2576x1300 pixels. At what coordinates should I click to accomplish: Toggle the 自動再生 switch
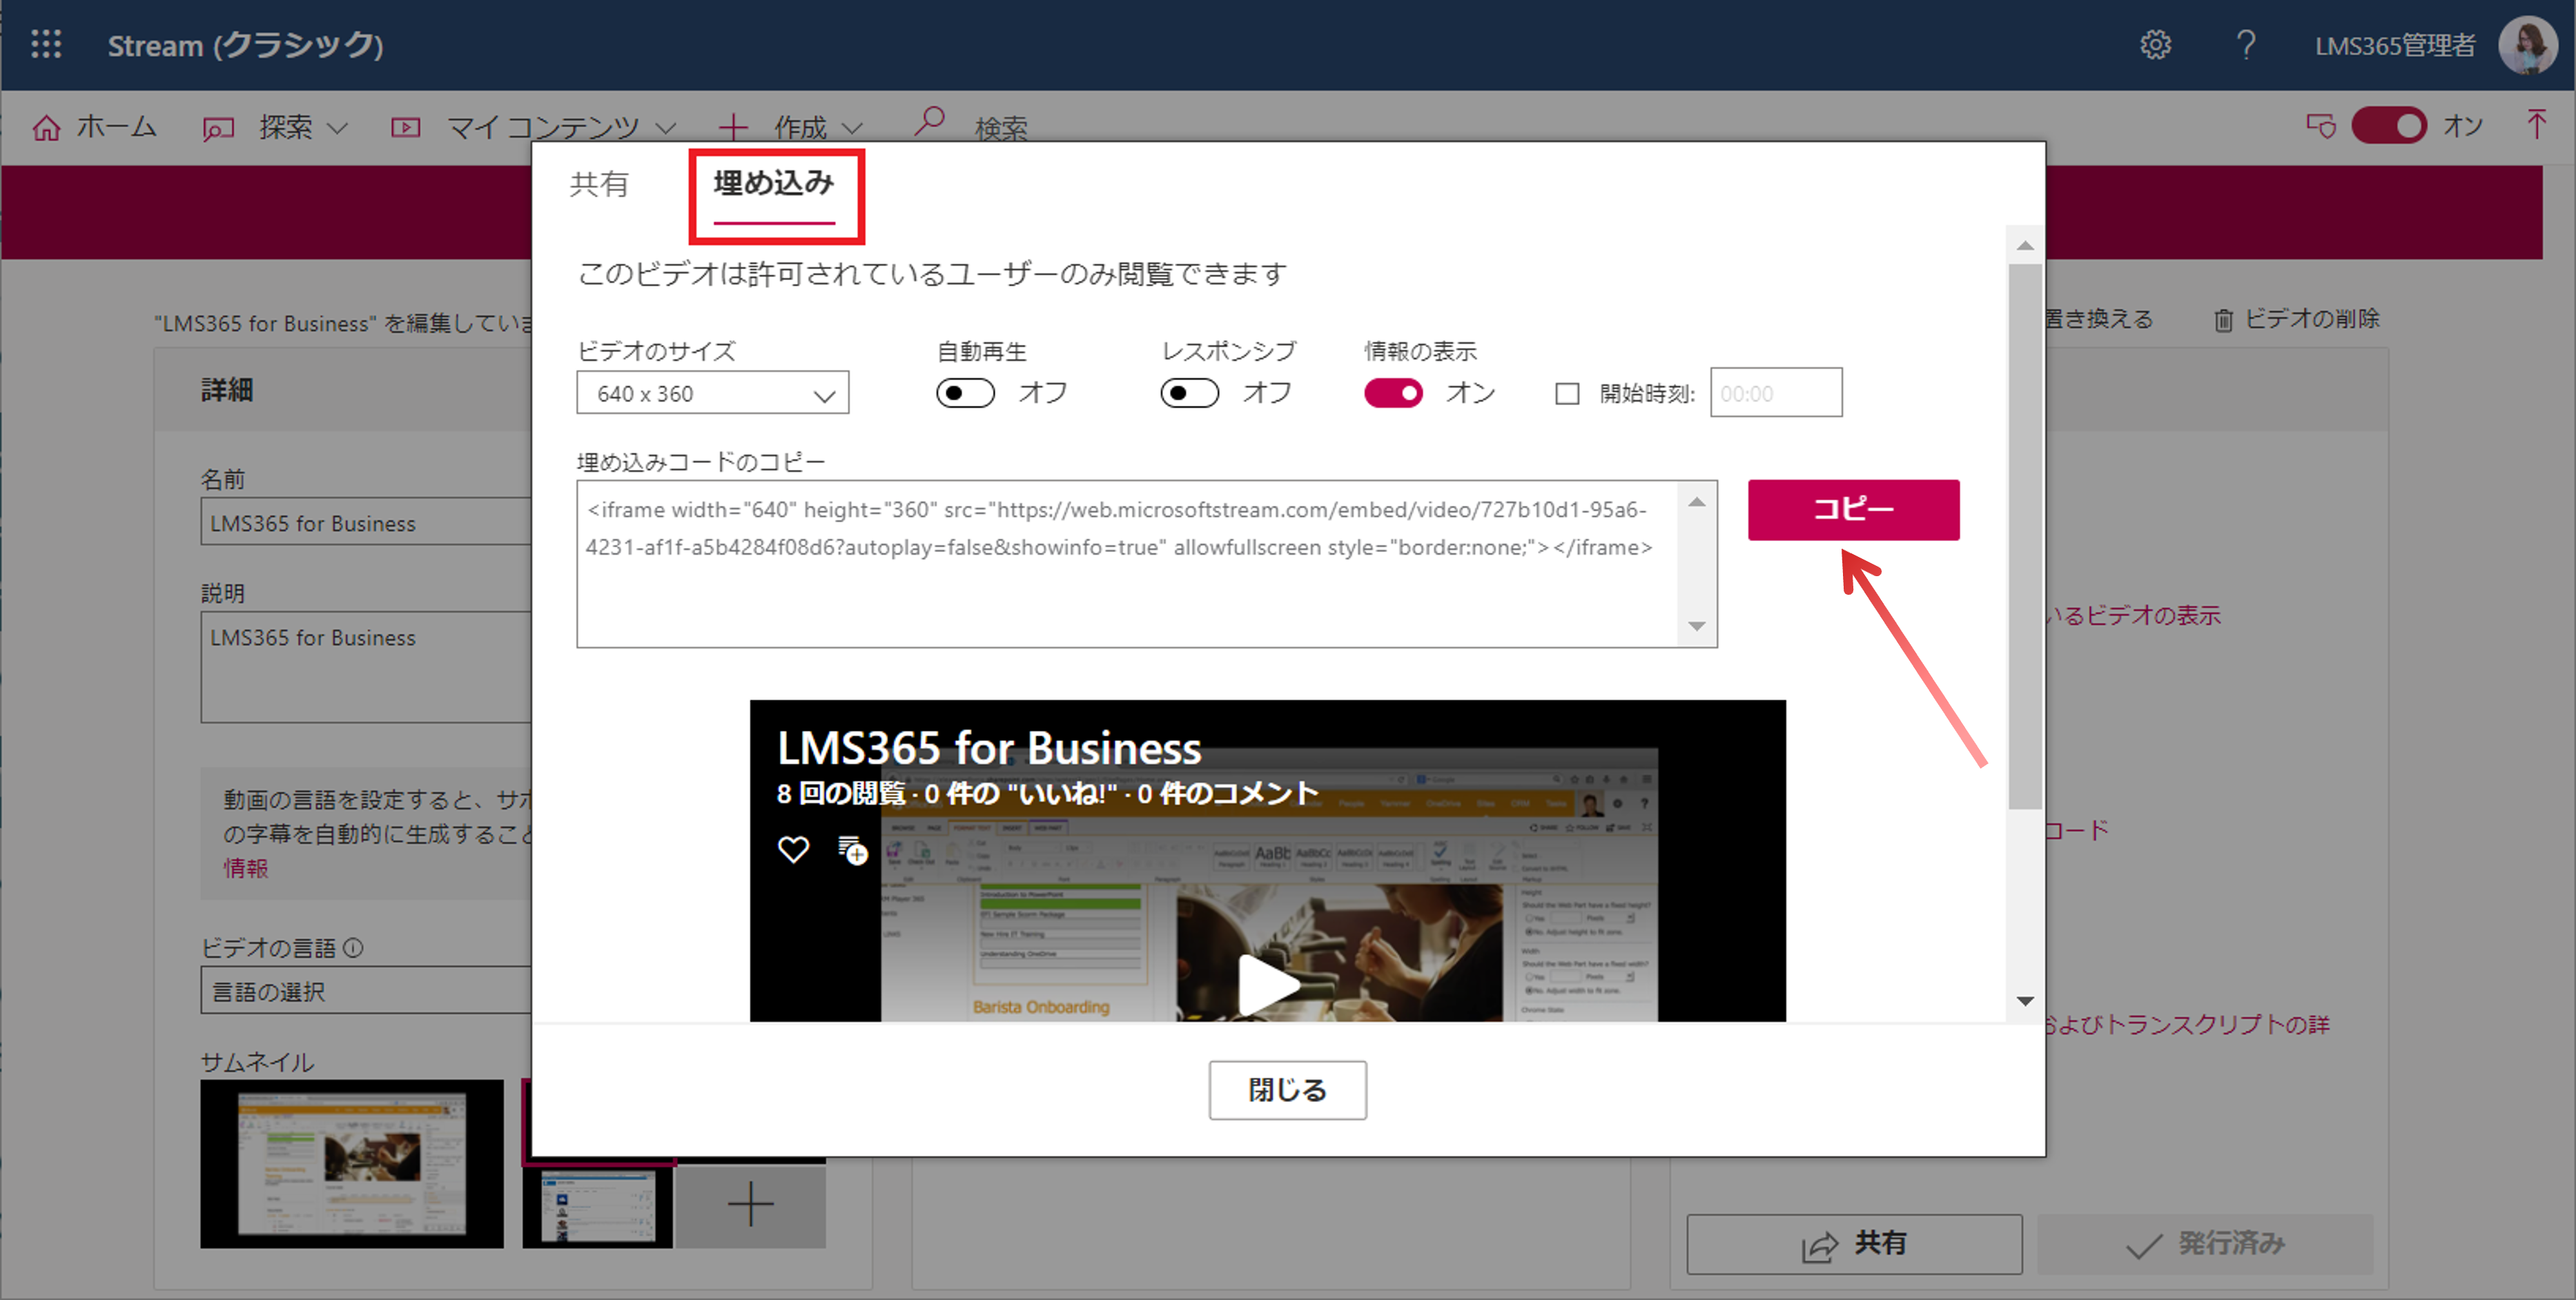965,393
